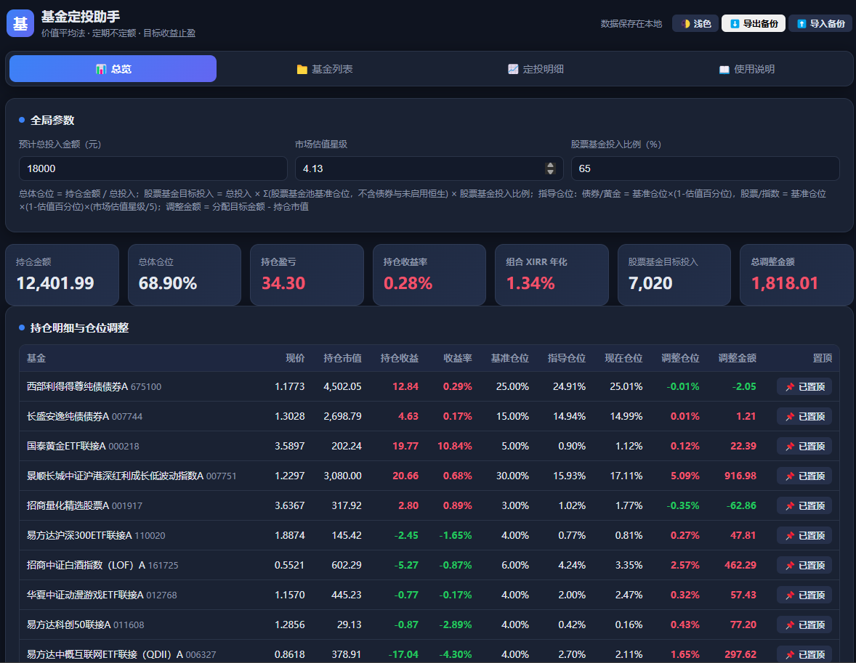Click the 组合 XIRR 年化 1.34% card
Image resolution: width=856 pixels, height=663 pixels.
point(552,274)
